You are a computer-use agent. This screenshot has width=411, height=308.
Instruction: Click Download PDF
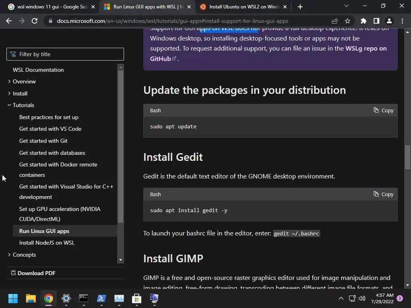point(33,273)
